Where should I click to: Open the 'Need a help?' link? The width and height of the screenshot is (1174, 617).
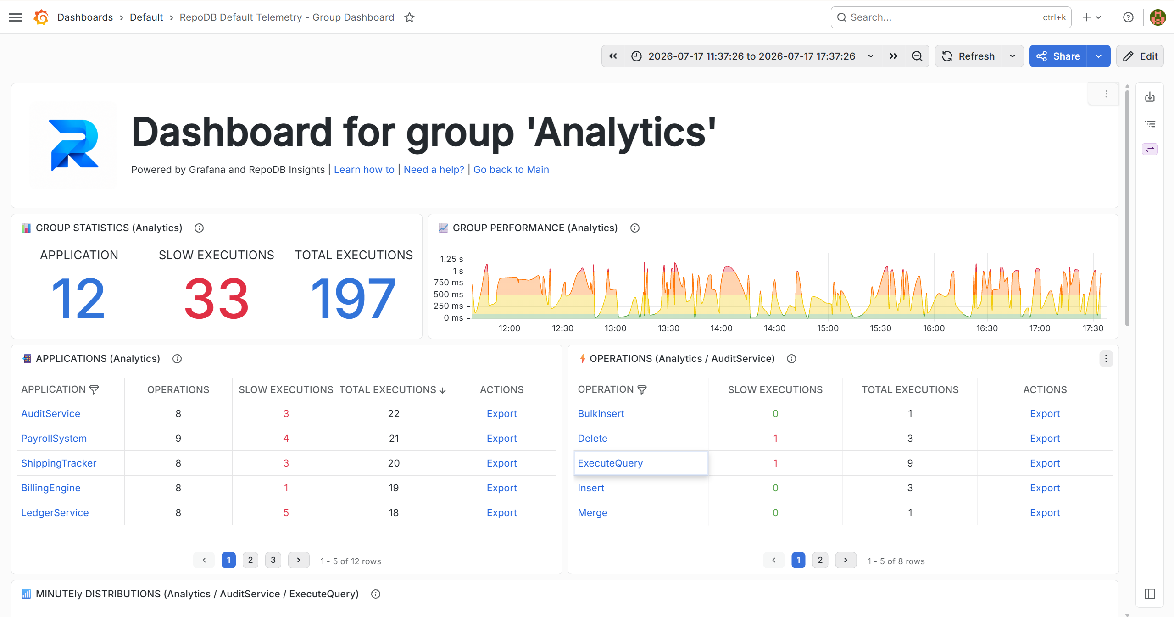434,170
